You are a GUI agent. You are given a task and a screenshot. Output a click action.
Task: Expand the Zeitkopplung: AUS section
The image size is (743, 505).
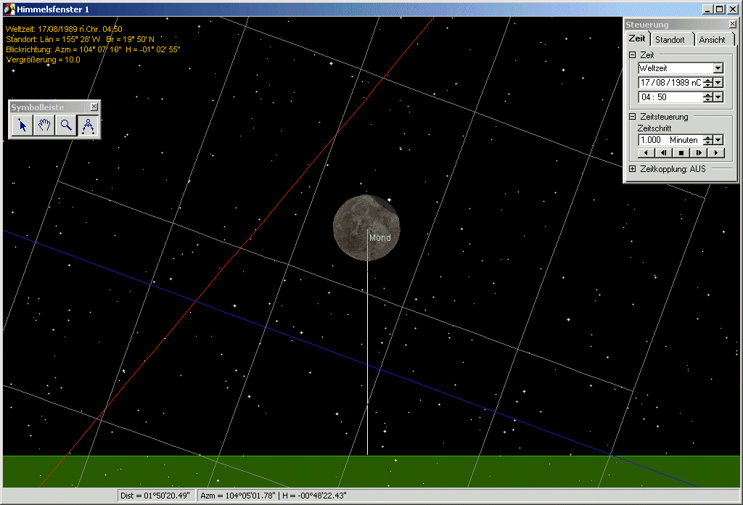632,168
